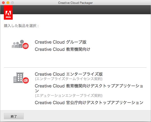Click the Creative Cloud Packager window title
The height and width of the screenshot is (122, 151).
(75, 3)
